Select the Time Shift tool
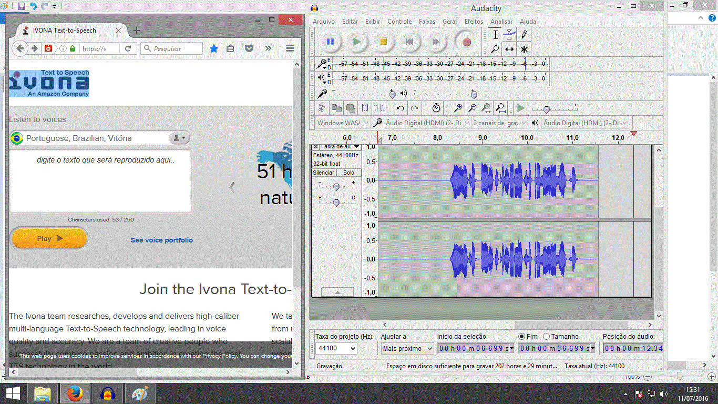The width and height of the screenshot is (718, 404). pyautogui.click(x=509, y=49)
